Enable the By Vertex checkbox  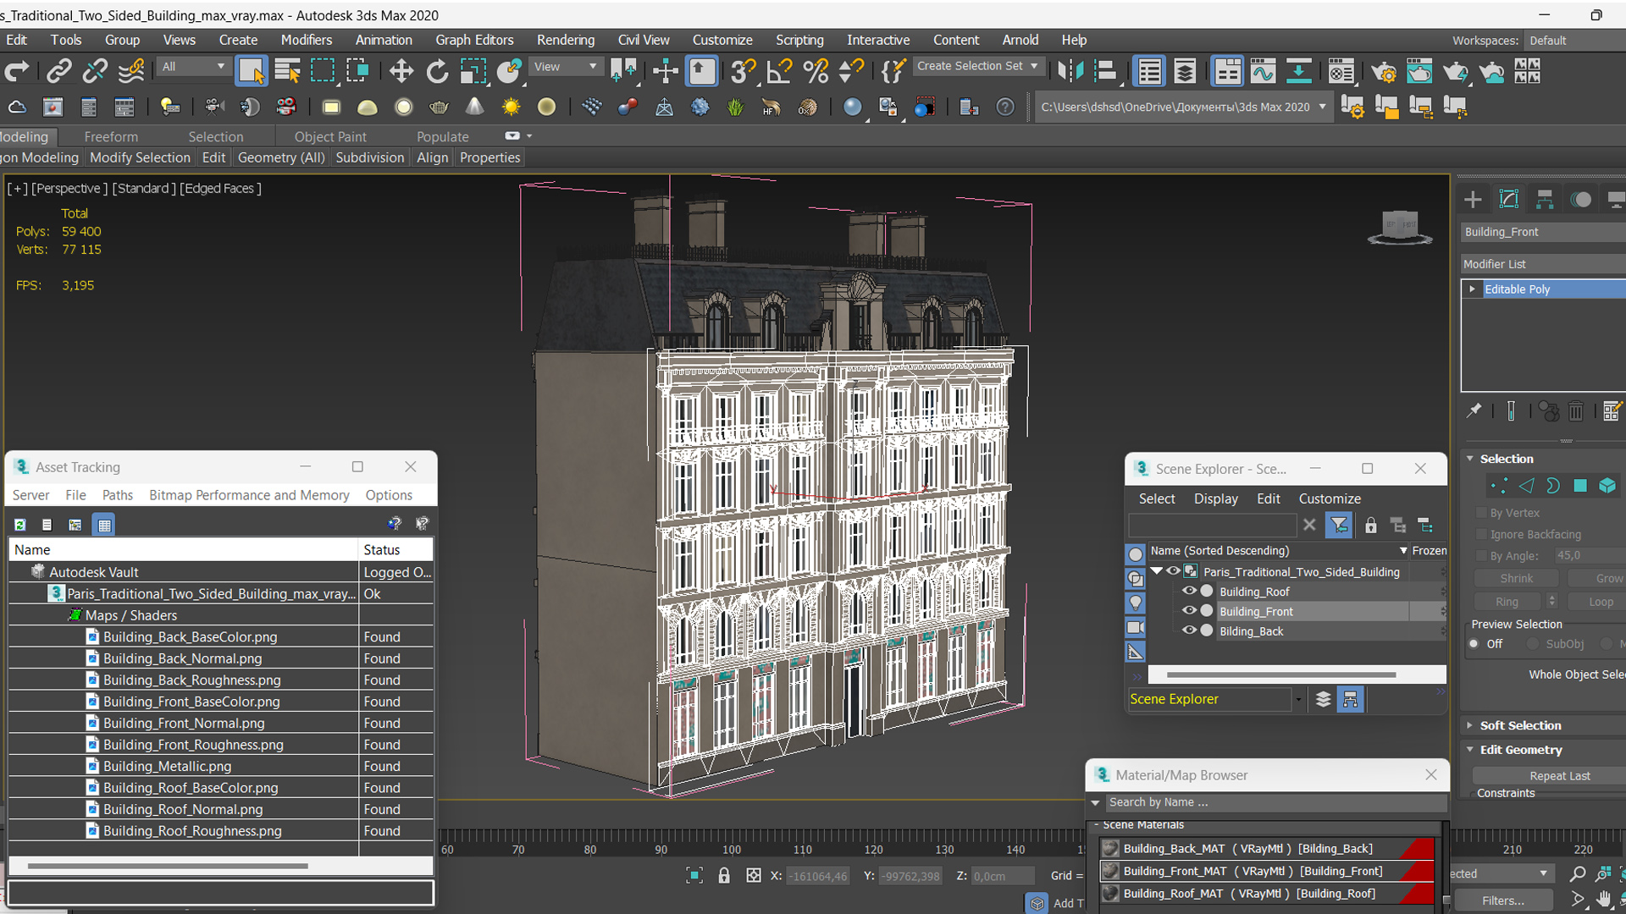click(x=1481, y=513)
